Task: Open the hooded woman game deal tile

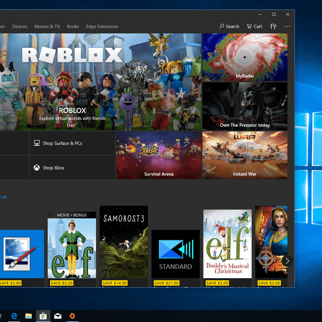Action: click(271, 242)
